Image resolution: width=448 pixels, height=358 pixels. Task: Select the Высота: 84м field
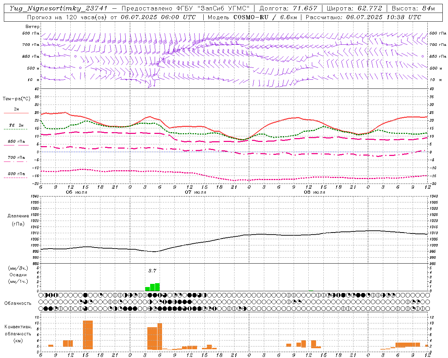(x=413, y=8)
